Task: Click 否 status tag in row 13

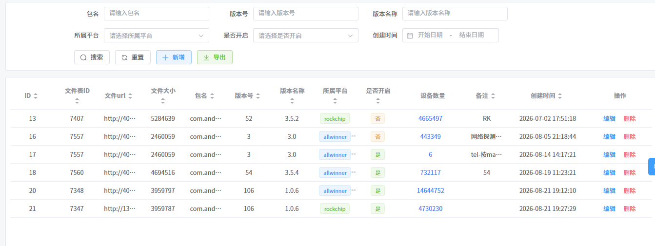Action: (x=377, y=118)
